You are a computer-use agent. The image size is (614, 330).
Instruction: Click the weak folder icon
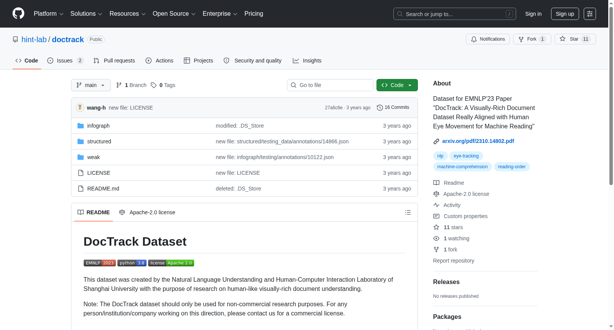click(81, 157)
